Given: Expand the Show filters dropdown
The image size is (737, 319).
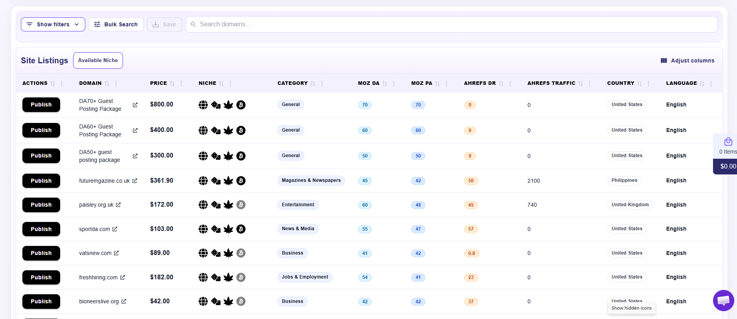Looking at the screenshot, I should (x=53, y=24).
